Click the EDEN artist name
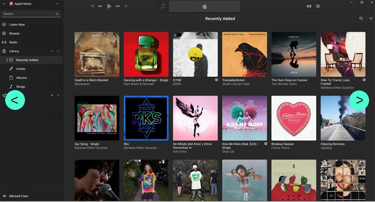 point(177,84)
